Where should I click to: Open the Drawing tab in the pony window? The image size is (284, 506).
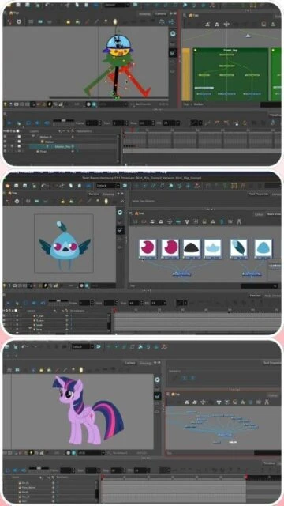(x=145, y=363)
